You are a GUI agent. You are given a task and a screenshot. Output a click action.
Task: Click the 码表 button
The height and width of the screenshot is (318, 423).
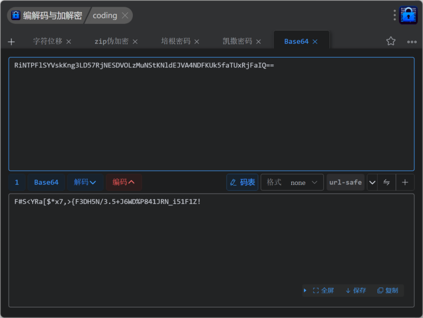point(242,182)
